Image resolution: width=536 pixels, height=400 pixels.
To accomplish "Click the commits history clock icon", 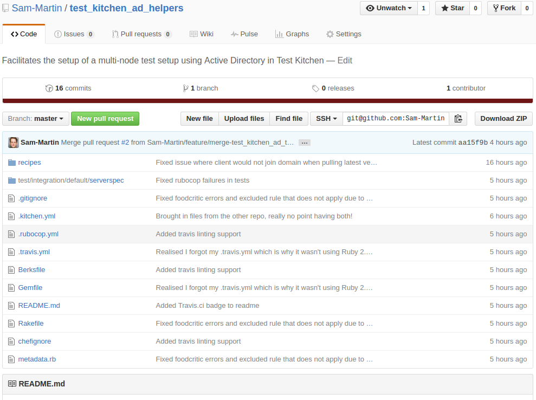I will point(49,88).
